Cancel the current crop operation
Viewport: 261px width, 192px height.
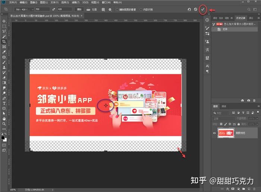(196, 9)
